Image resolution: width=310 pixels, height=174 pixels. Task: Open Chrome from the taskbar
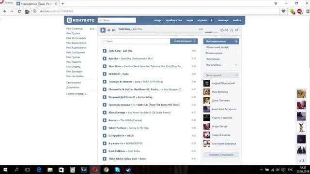pos(106,170)
